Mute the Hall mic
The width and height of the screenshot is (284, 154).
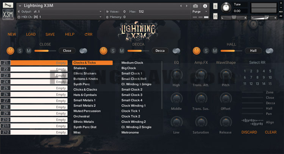(x=215, y=51)
